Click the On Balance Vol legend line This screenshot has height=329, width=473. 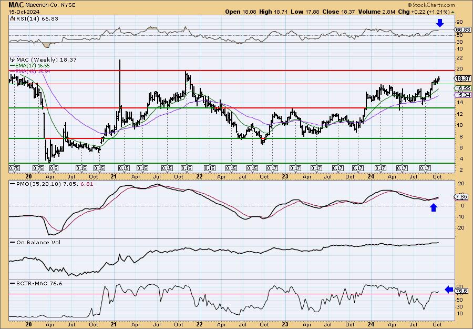click(13, 242)
